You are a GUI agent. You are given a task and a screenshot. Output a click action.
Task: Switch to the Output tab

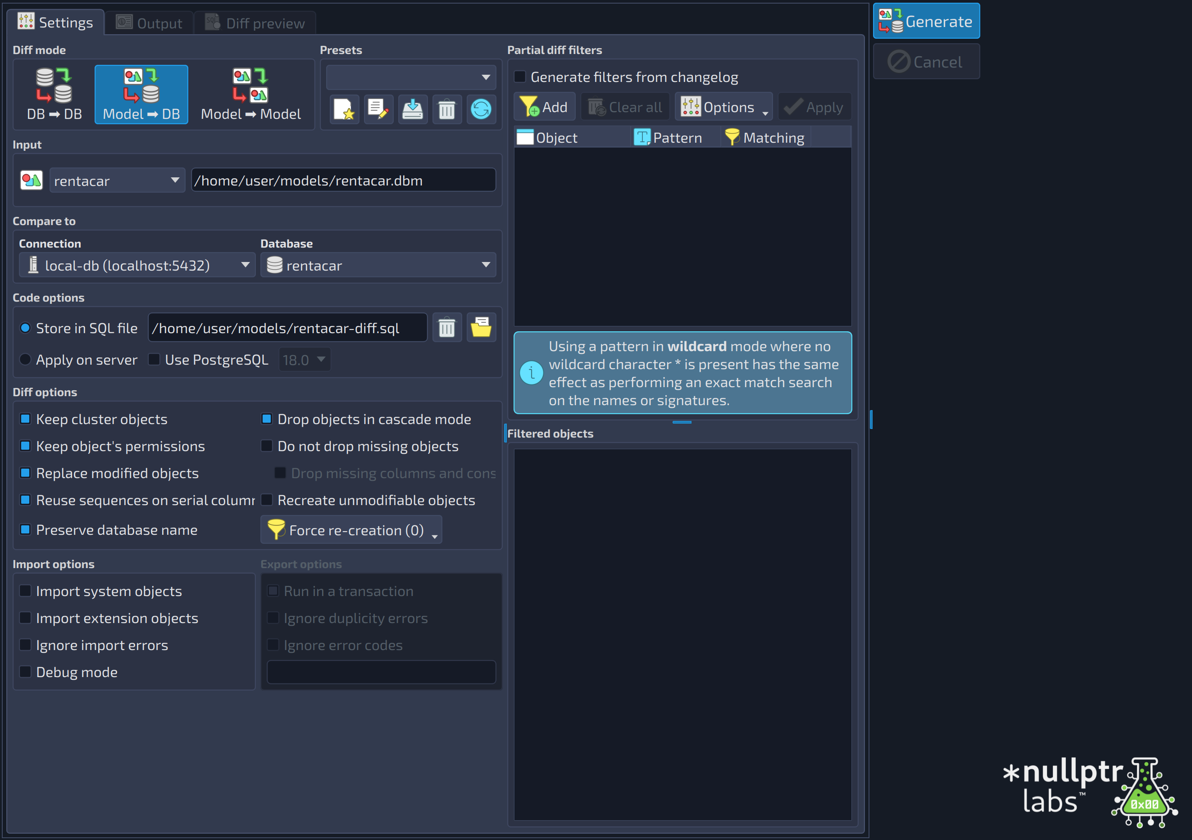150,23
